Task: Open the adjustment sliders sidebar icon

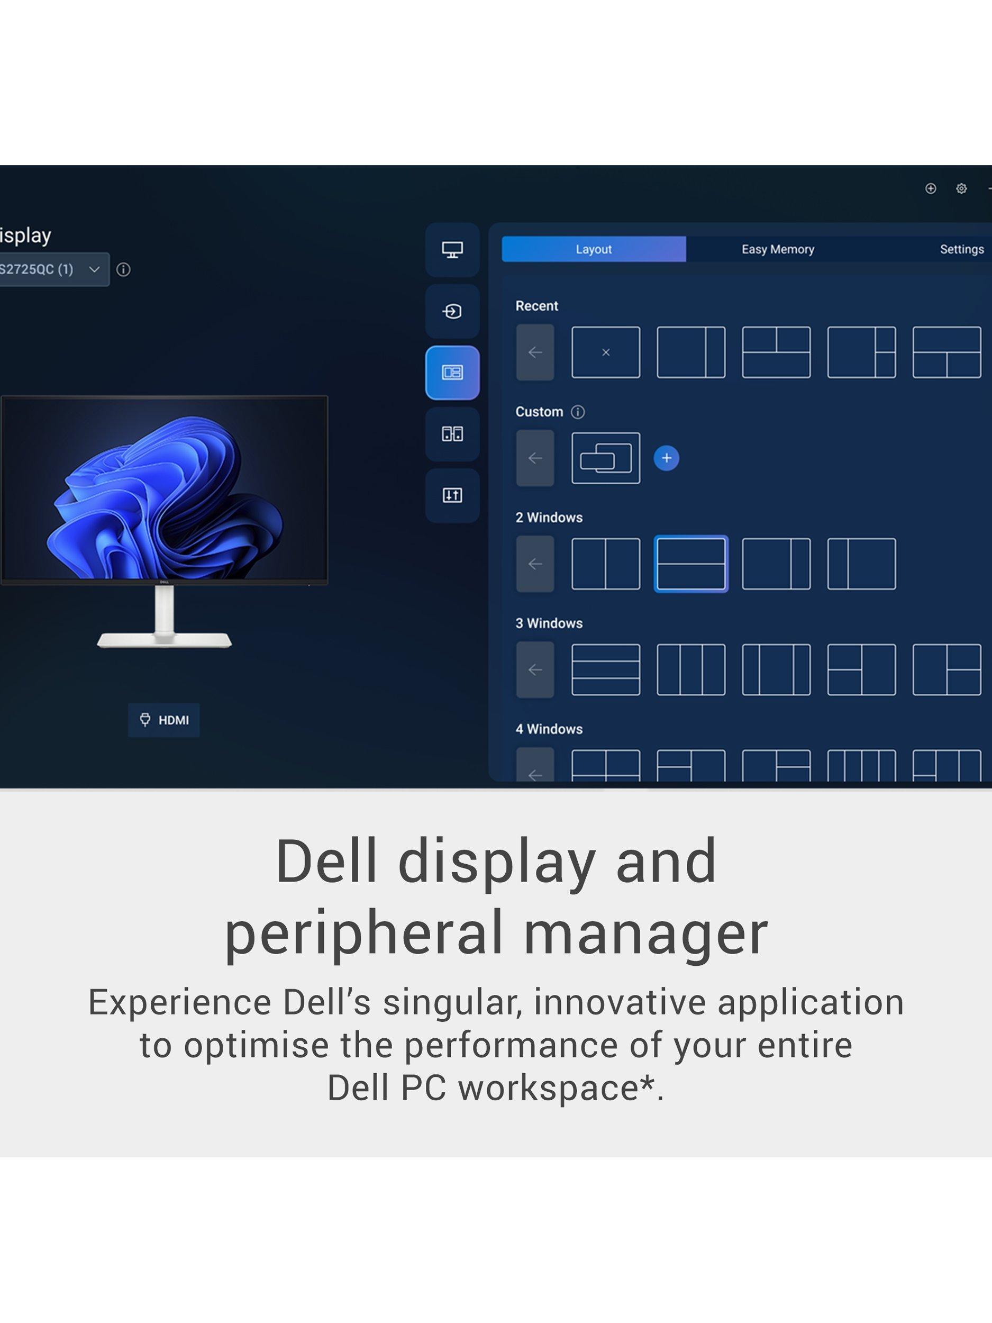Action: coord(452,495)
